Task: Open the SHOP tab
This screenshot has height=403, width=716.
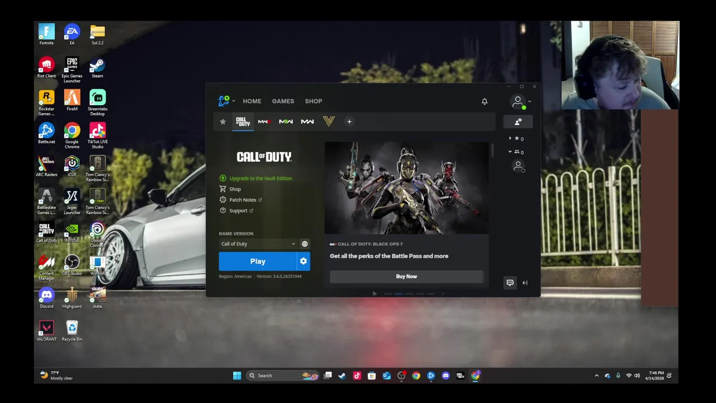Action: click(313, 101)
